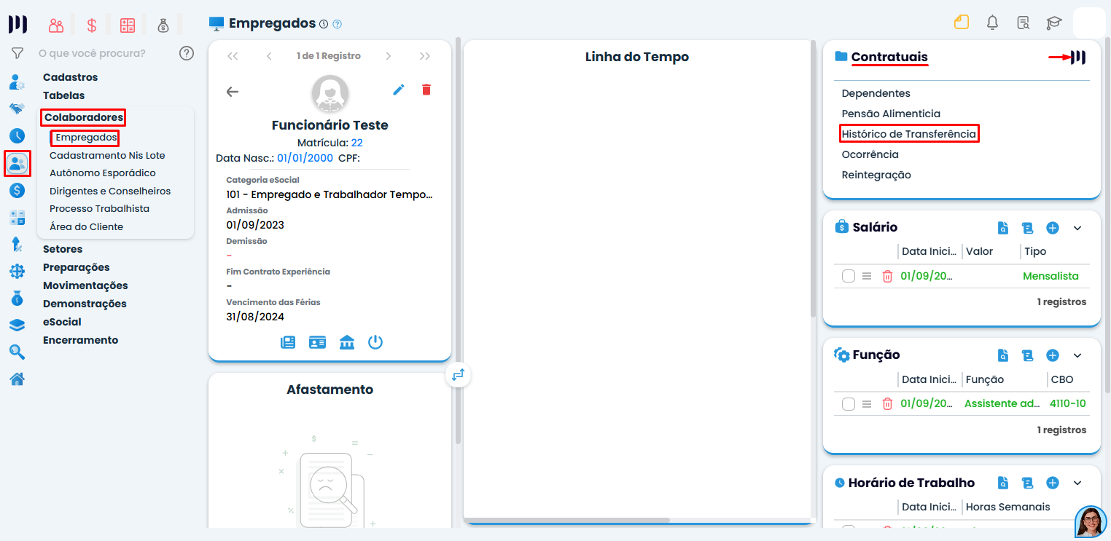Expand the Movimentações menu section

pos(85,285)
